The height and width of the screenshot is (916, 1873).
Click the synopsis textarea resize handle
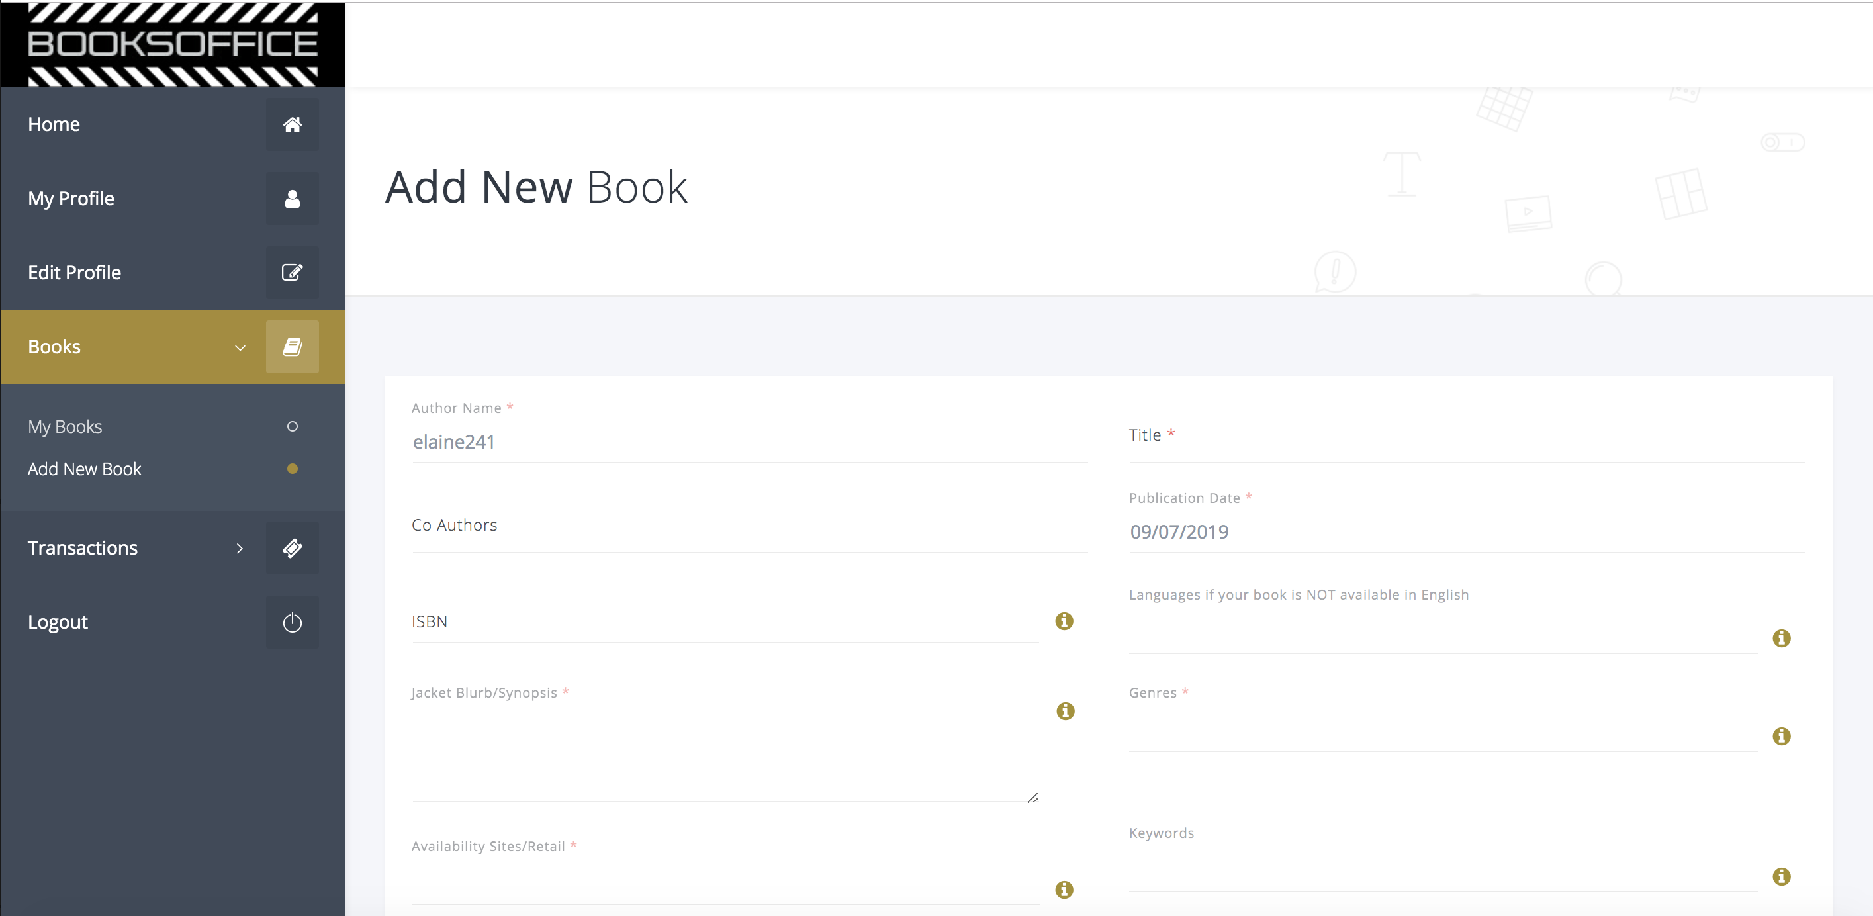click(1032, 798)
